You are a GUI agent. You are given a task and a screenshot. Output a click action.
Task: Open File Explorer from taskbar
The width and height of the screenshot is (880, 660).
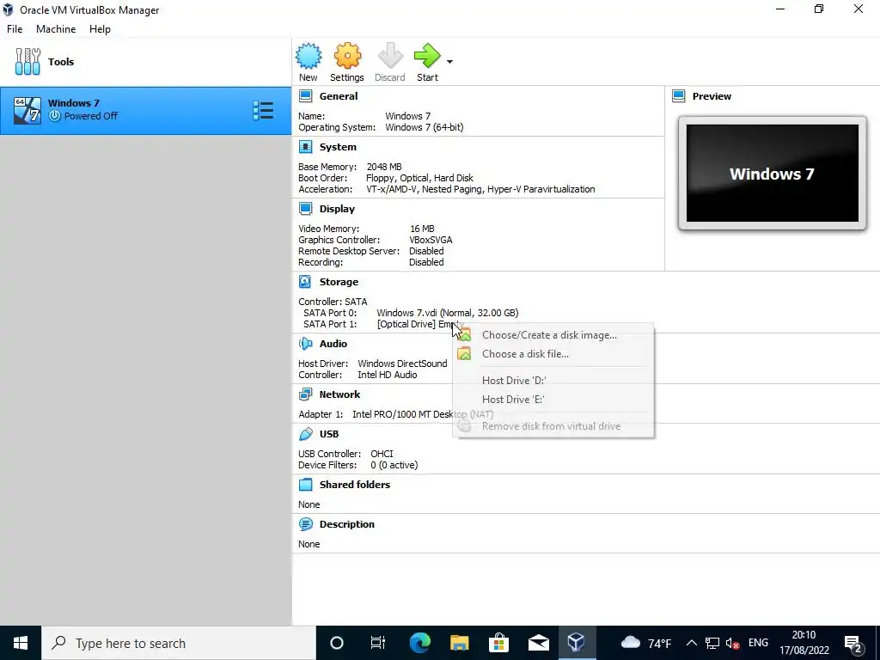[x=459, y=643]
